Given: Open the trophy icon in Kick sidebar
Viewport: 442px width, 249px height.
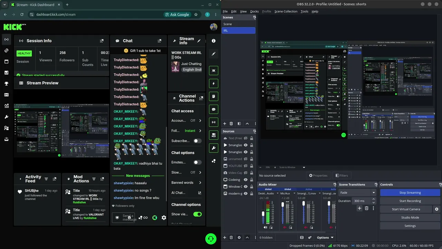Looking at the screenshot, I should click(6, 84).
